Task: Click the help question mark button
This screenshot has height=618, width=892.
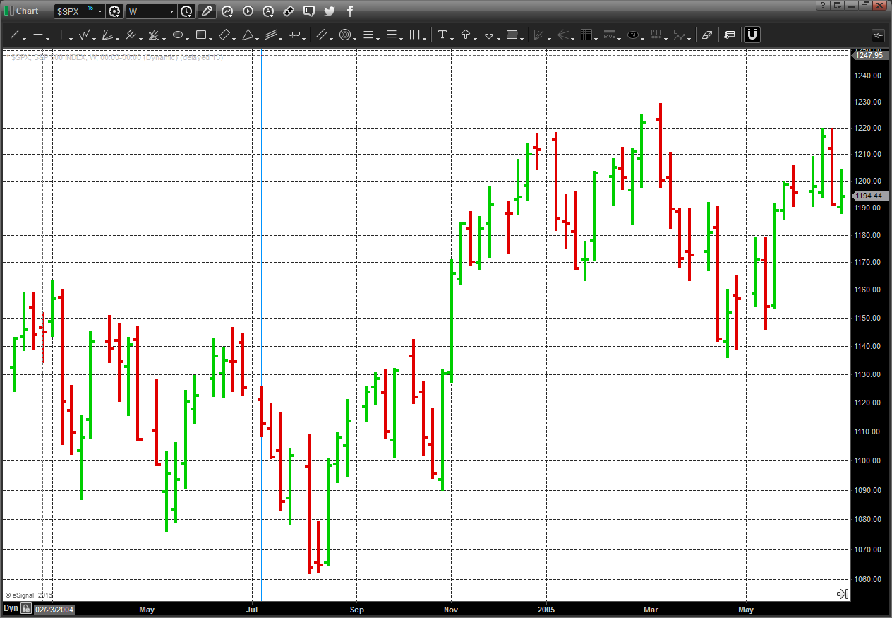Action: (x=822, y=5)
